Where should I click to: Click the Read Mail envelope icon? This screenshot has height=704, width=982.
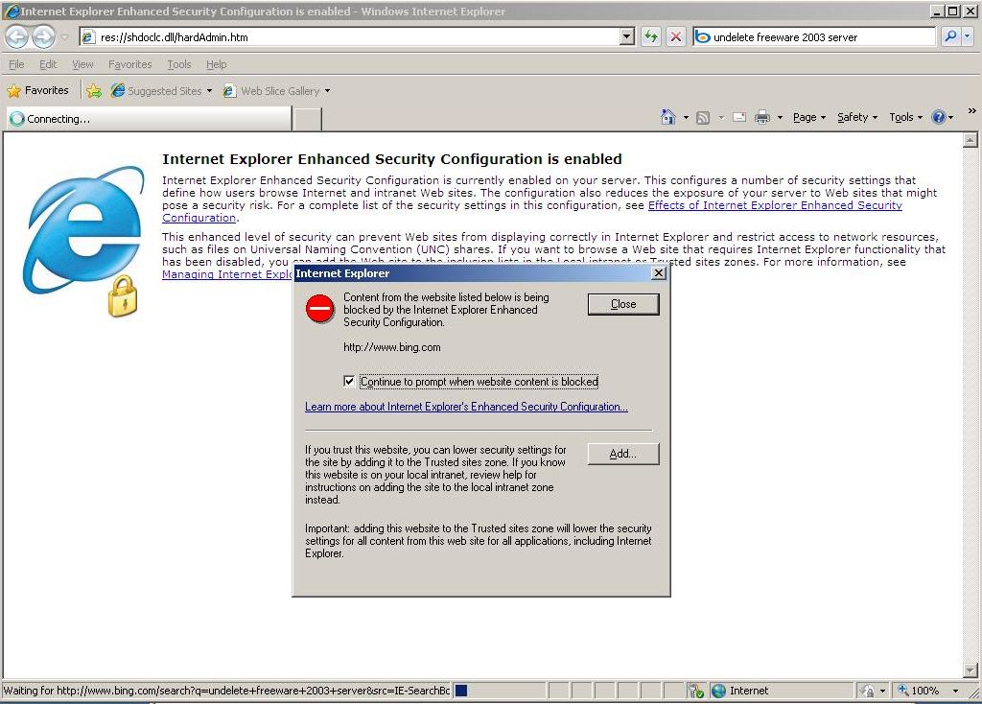pyautogui.click(x=739, y=117)
